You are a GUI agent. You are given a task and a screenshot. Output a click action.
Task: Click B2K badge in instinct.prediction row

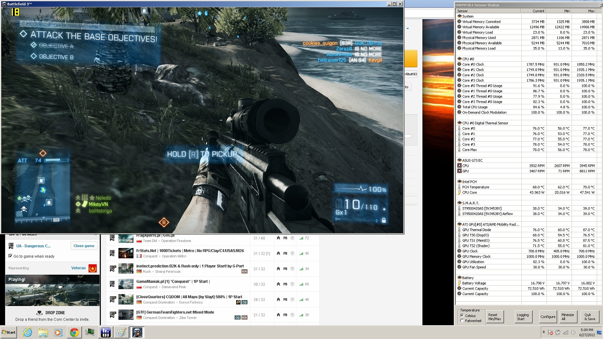[x=244, y=272]
